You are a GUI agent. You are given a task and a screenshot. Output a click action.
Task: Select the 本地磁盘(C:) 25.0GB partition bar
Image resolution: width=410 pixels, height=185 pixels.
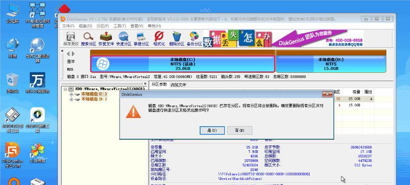point(183,64)
